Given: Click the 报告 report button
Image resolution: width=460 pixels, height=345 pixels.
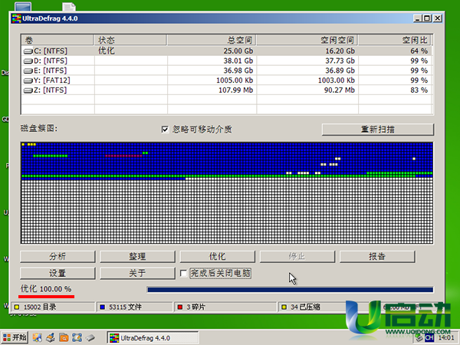Looking at the screenshot, I should click(377, 256).
